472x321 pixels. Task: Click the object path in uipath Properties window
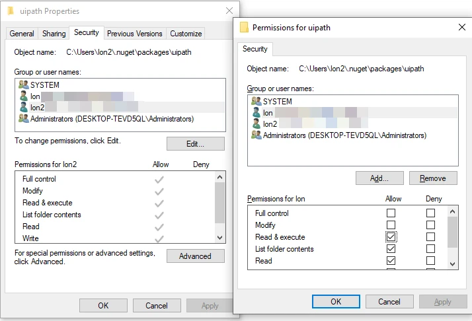tap(129, 52)
